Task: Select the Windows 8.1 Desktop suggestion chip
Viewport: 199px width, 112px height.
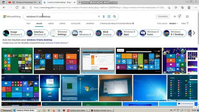Action: coord(175,33)
